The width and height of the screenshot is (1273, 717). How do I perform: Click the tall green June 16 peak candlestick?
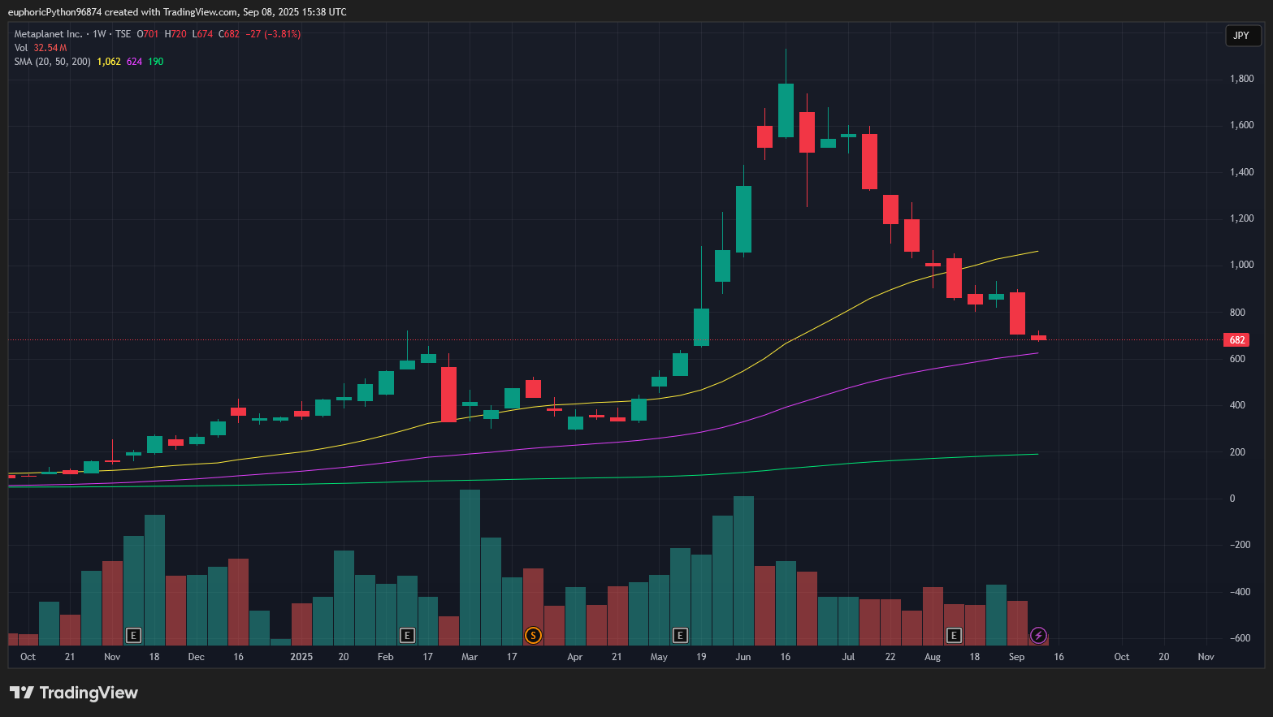click(x=786, y=110)
